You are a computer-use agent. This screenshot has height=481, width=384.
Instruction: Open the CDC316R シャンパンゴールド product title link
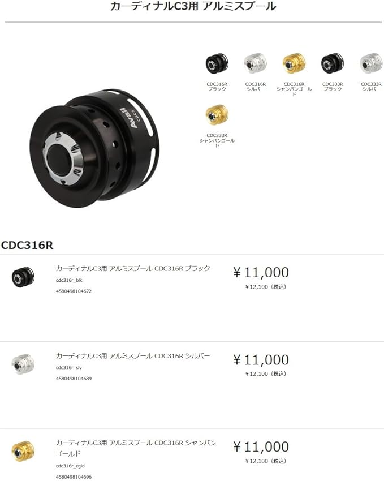pos(136,448)
